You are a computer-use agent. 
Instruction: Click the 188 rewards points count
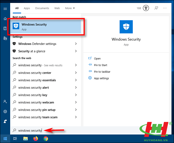[139, 8]
